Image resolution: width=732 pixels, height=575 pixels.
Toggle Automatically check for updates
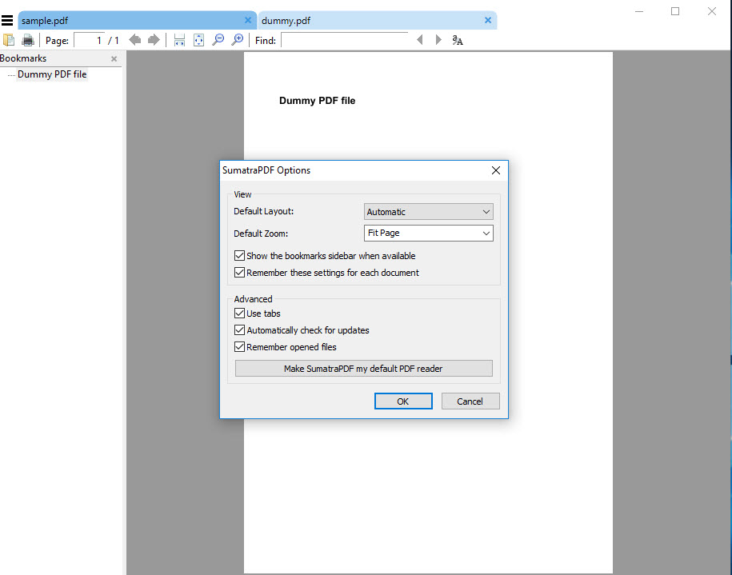click(x=239, y=330)
